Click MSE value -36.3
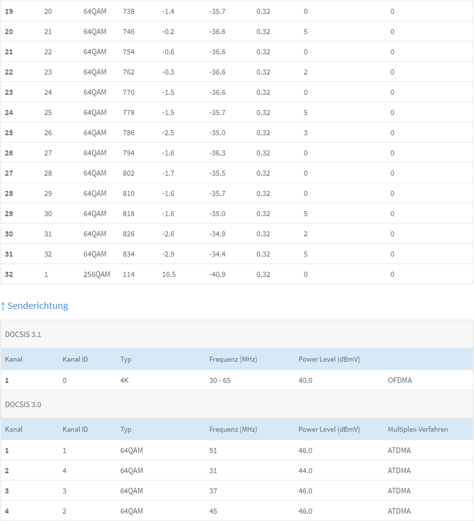Screen dimensions: 474x521 point(217,153)
